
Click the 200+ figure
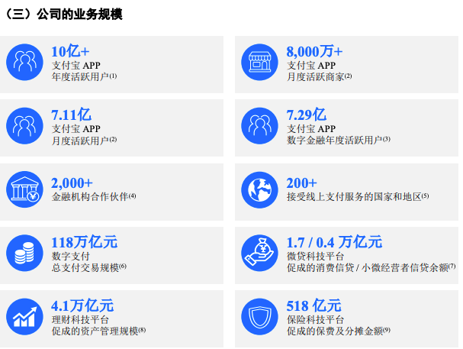301,183
